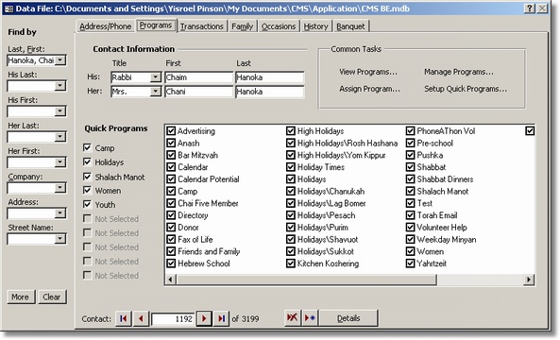Open the Company dropdown

click(60, 188)
